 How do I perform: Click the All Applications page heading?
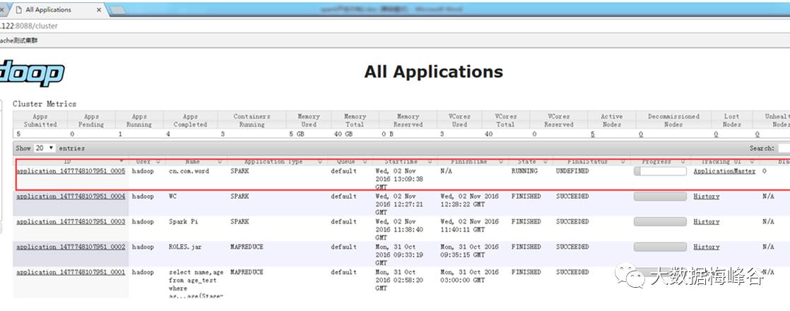pyautogui.click(x=433, y=71)
